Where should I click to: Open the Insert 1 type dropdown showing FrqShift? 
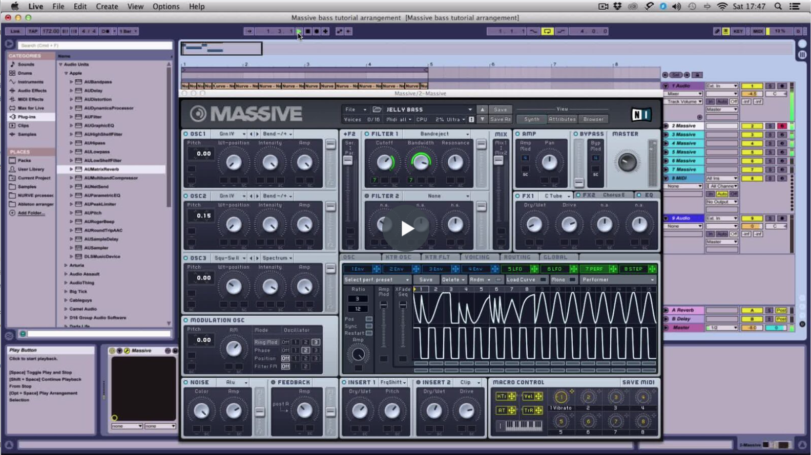[x=393, y=382]
